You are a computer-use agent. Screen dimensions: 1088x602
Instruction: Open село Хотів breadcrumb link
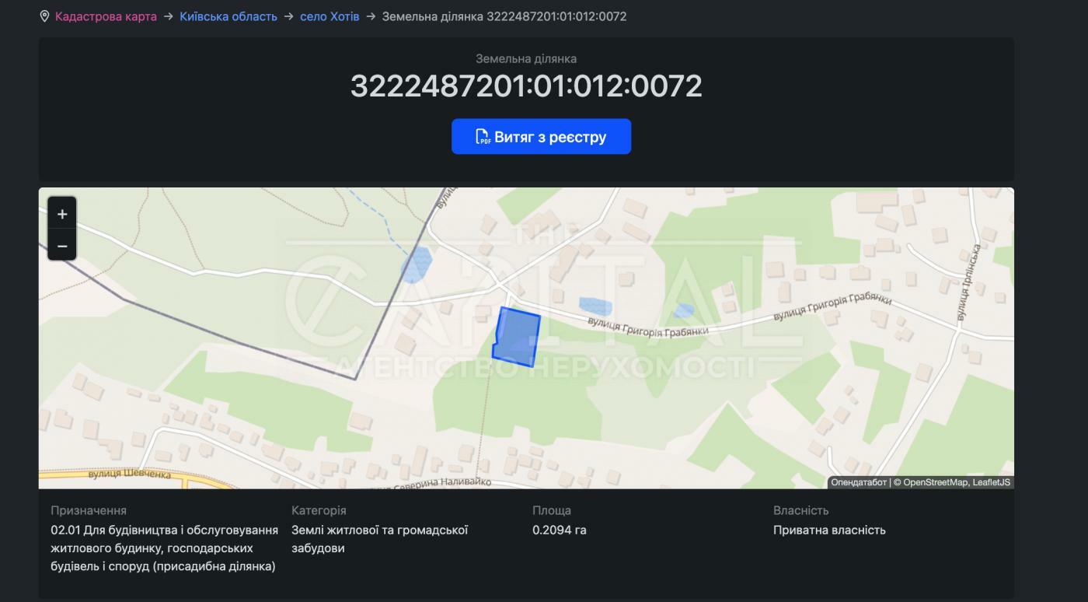330,16
